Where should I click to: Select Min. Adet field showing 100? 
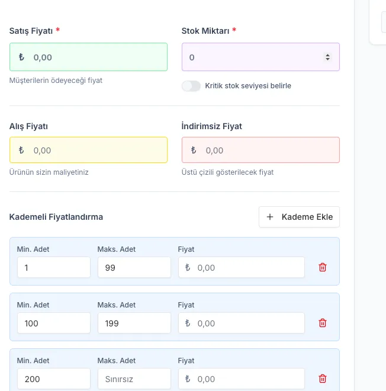pyautogui.click(x=53, y=323)
